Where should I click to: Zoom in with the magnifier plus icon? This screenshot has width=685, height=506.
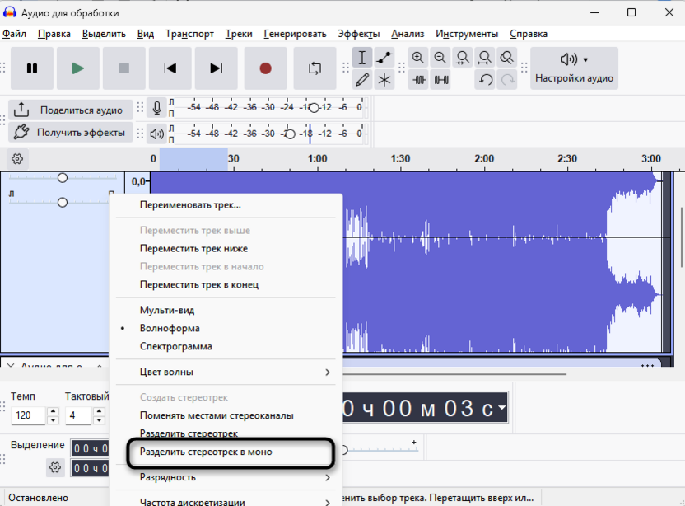(418, 58)
